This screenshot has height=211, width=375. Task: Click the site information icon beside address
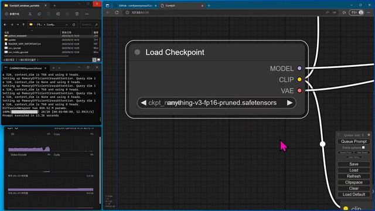pyautogui.click(x=127, y=12)
